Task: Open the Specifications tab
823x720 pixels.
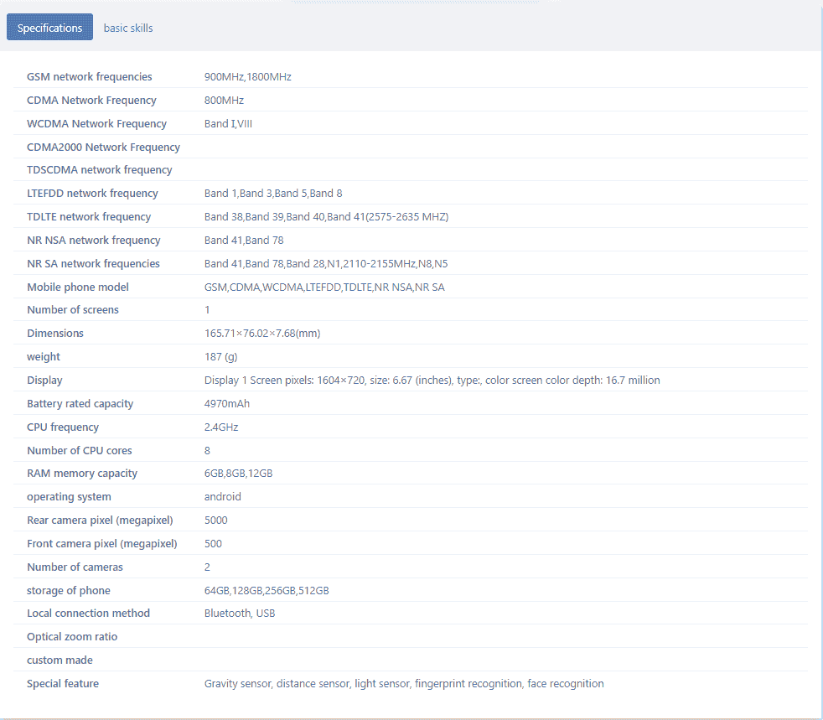Action: (49, 28)
